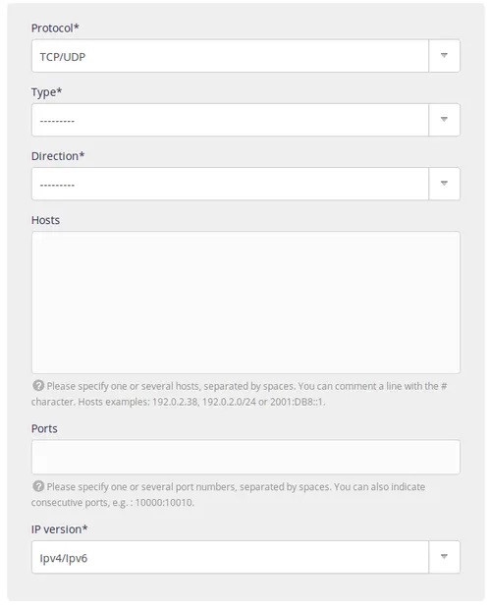Click the IP version dropdown arrow button

pyautogui.click(x=445, y=557)
